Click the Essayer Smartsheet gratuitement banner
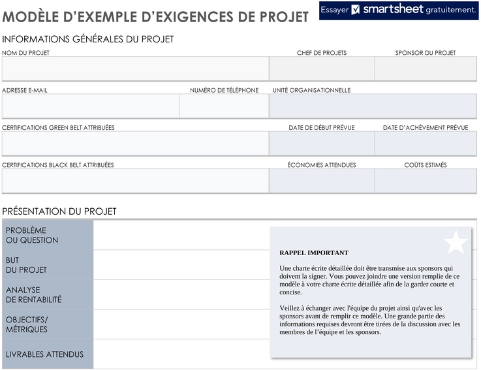This screenshot has height=370, width=481. [399, 10]
